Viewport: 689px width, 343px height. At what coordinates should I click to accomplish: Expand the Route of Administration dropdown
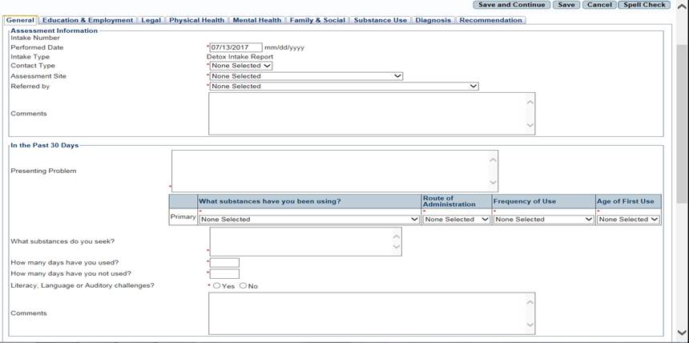pos(456,219)
